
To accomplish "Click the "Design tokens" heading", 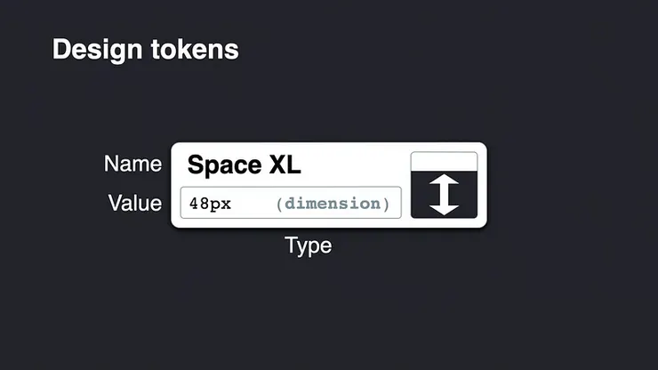I will (145, 49).
